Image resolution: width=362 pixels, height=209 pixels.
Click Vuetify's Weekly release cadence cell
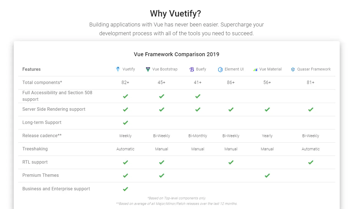click(125, 136)
